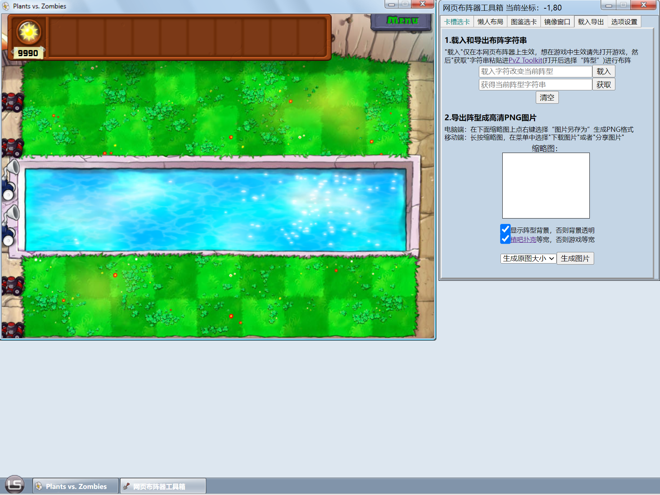The image size is (660, 495).
Task: Select the upper pool cleaner by the pool
Action: tap(10, 180)
